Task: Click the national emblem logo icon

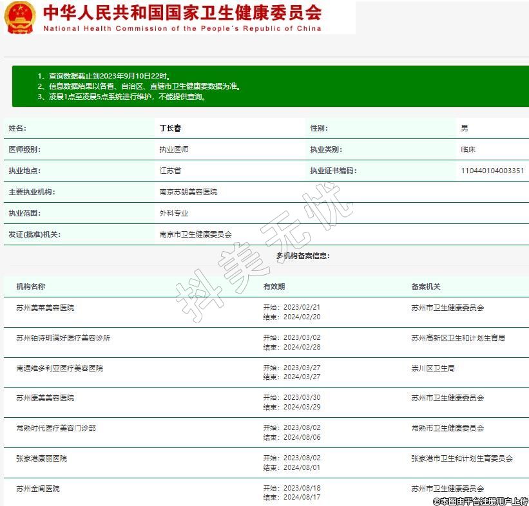Action: pyautogui.click(x=20, y=17)
